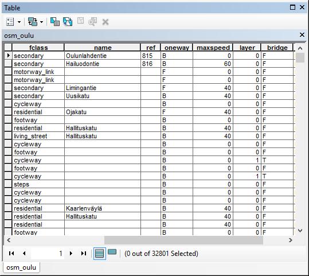Click the Zoom To Selected icon
309x276 pixels.
click(93, 22)
